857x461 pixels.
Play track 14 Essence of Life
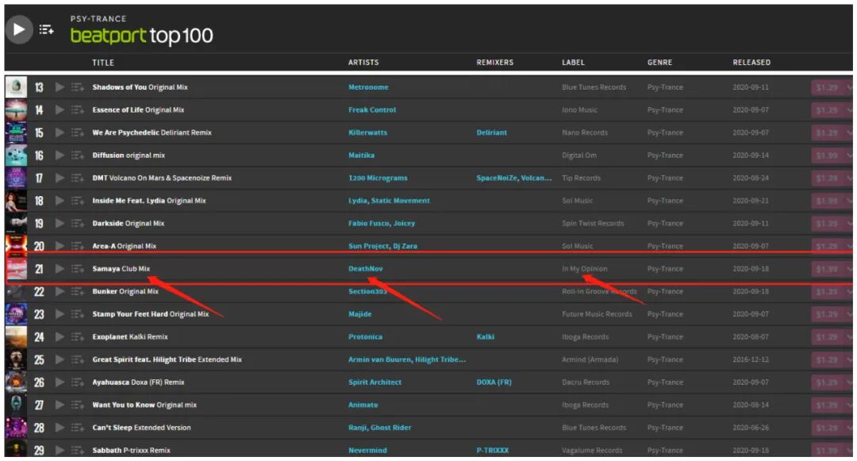[60, 109]
